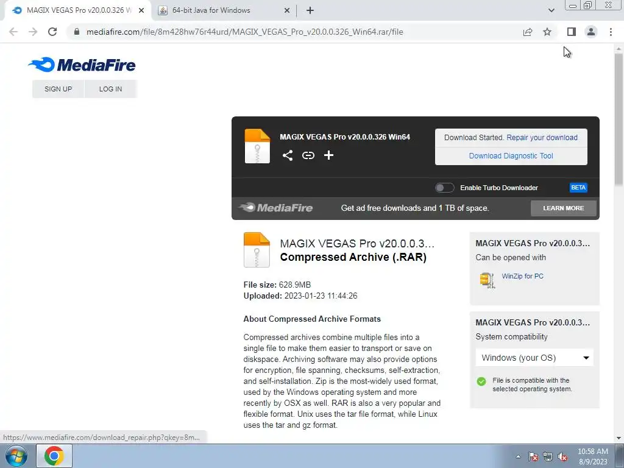Click 'Get ad free downloads and 1 TB' text
624x468 pixels.
[x=414, y=208]
